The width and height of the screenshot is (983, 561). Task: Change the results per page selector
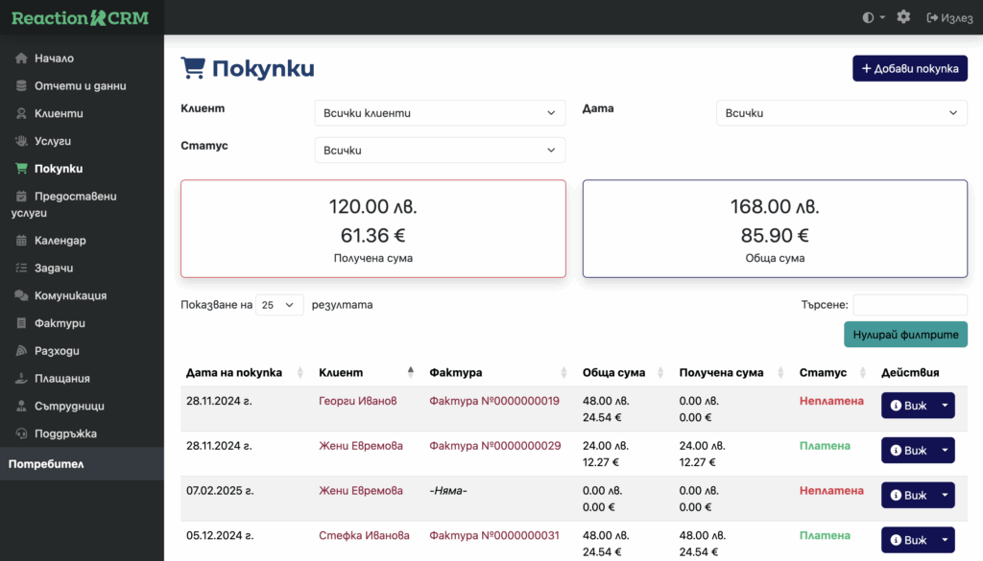point(278,305)
